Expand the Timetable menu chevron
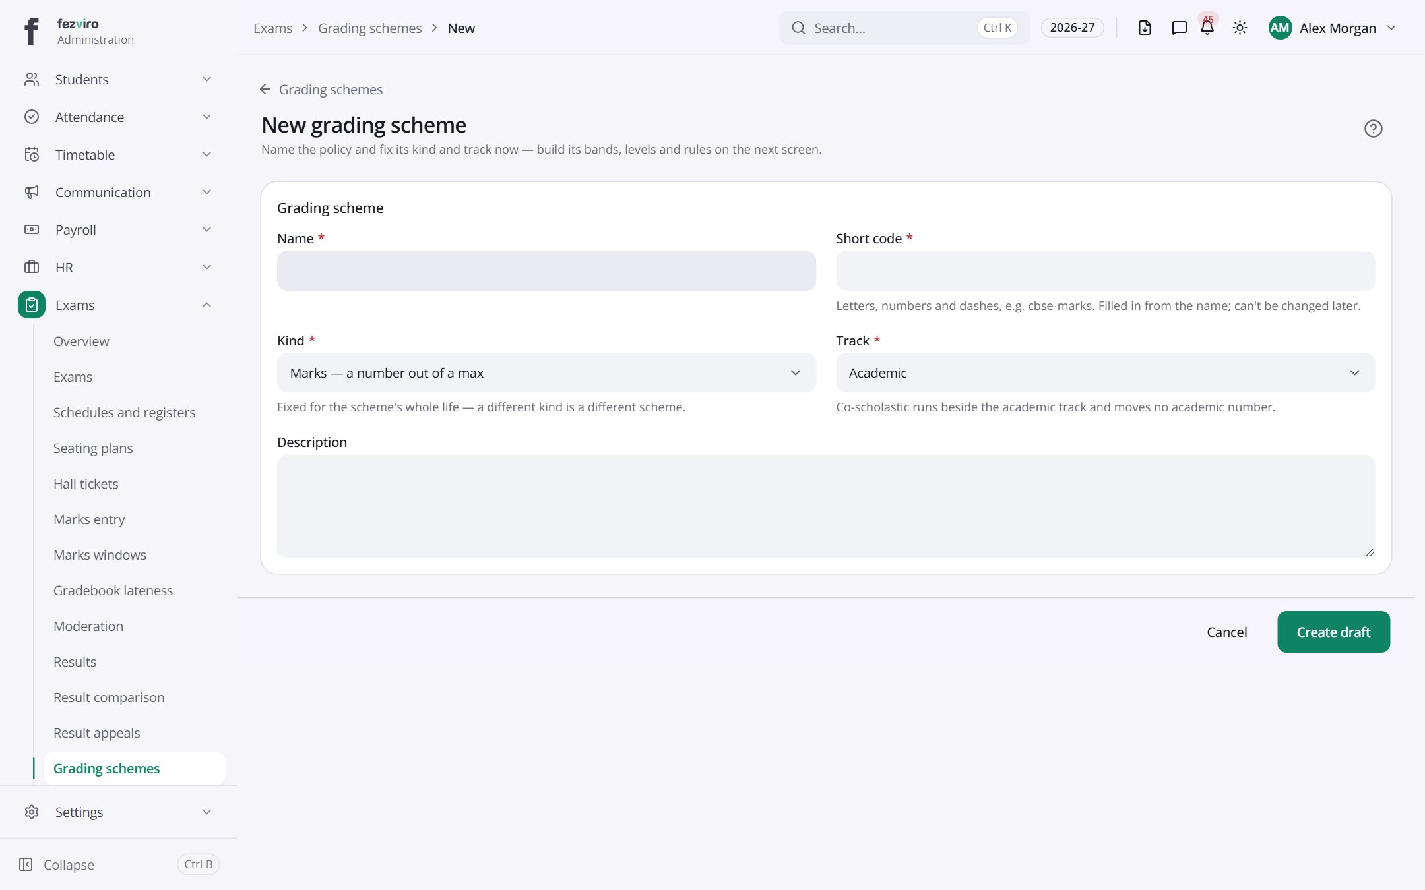 tap(206, 155)
